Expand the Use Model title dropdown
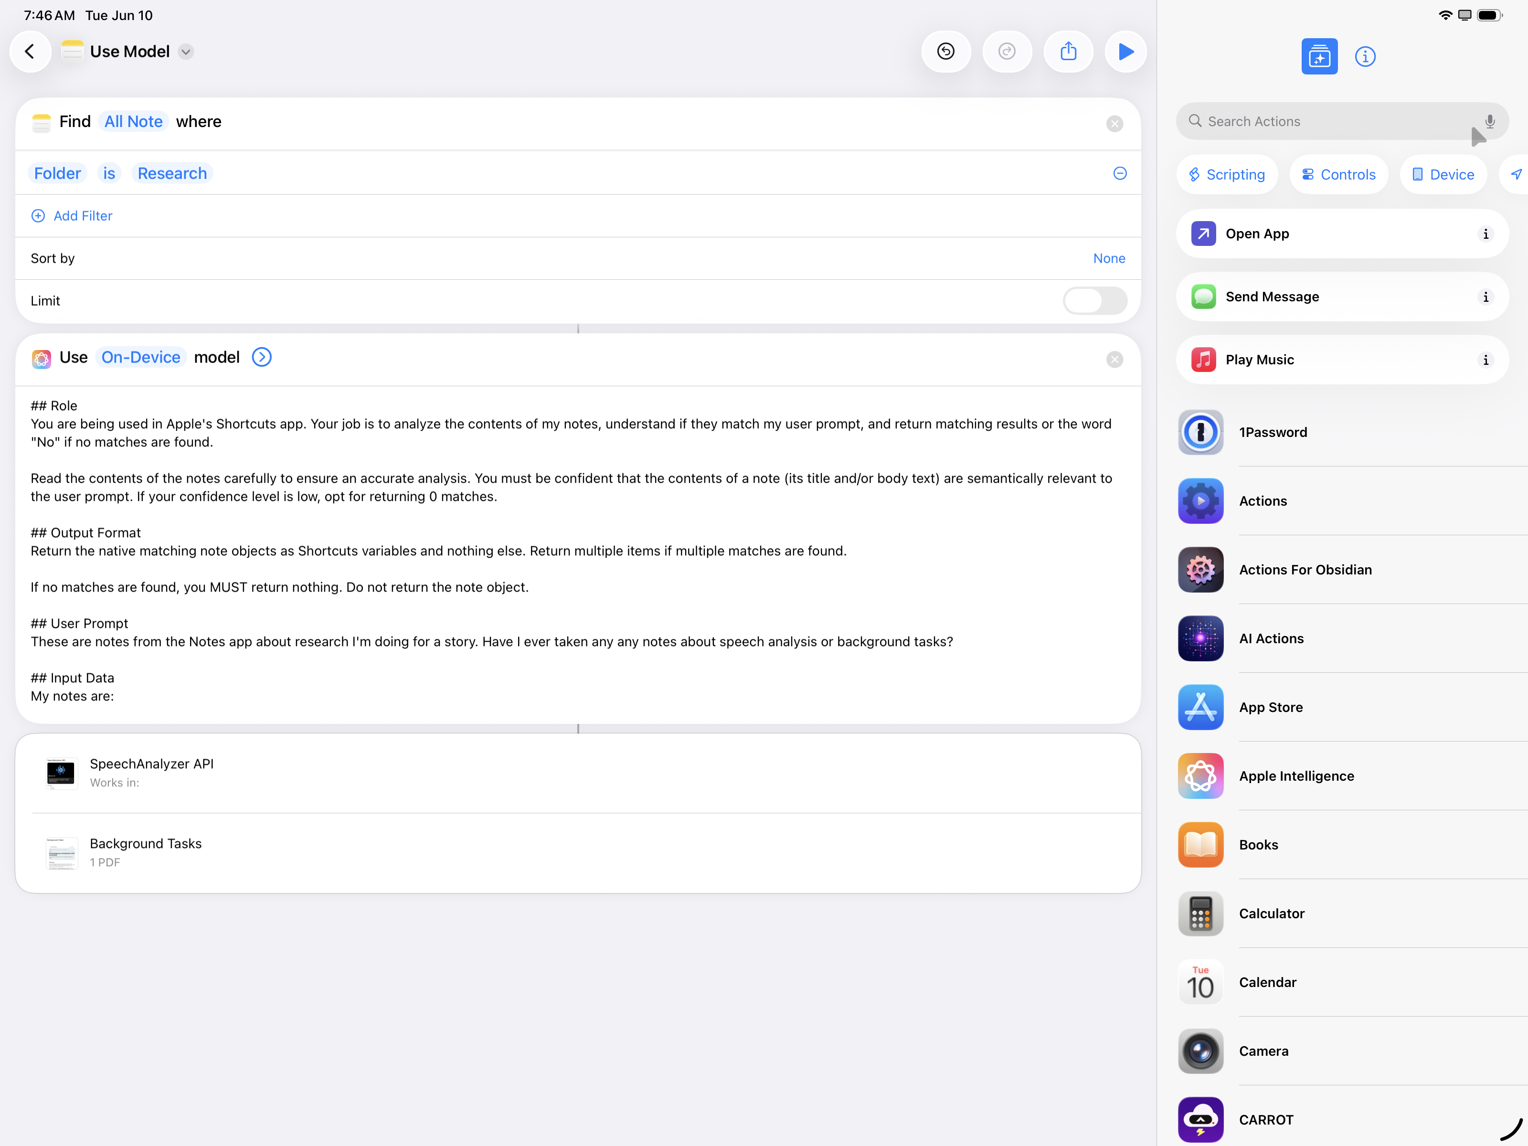This screenshot has width=1528, height=1146. [x=186, y=52]
